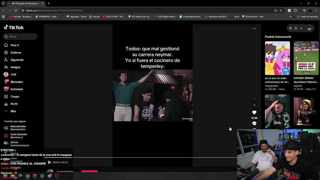Open the hltv.org bookmark
This screenshot has height=180, width=320.
pos(94,17)
